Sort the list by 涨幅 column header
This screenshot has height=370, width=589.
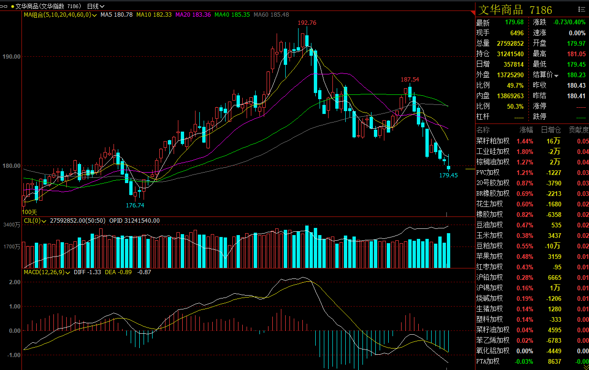coord(526,130)
